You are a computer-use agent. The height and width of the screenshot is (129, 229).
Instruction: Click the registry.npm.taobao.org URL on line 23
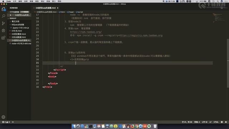141,35
